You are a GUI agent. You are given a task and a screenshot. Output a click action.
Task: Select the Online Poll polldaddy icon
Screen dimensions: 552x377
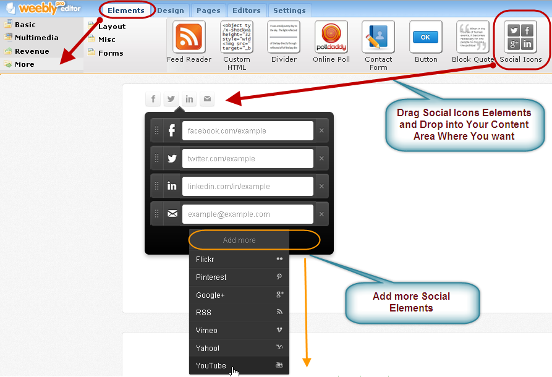[x=331, y=37]
